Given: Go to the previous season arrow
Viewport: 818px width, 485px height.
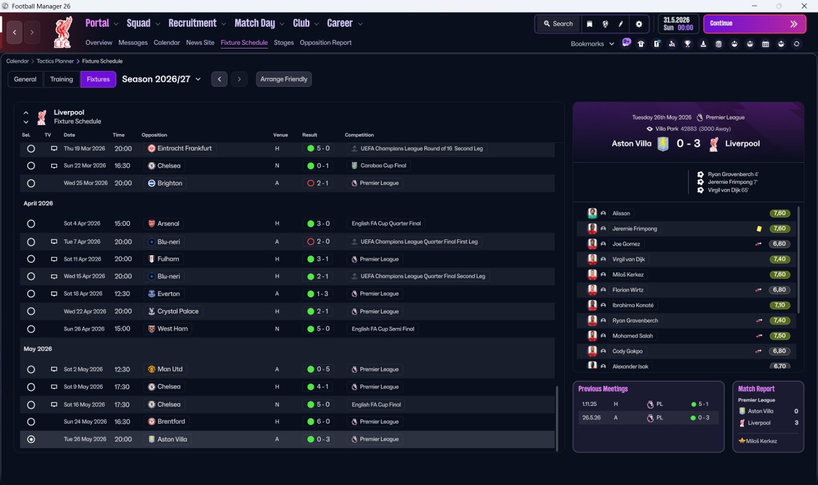Looking at the screenshot, I should coord(219,79).
